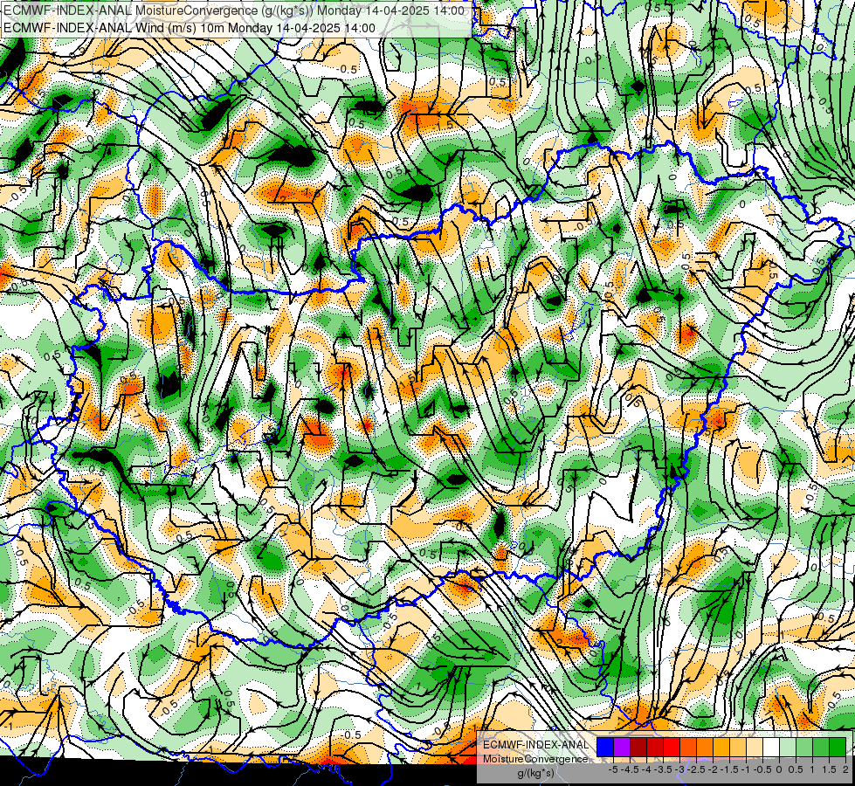The height and width of the screenshot is (786, 855).
Task: Click the purple legend swatch for -5 to -4.5
Action: [622, 747]
